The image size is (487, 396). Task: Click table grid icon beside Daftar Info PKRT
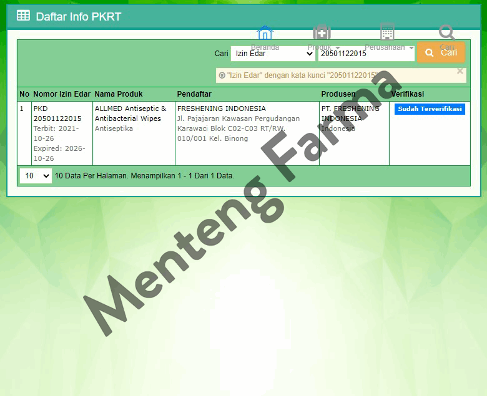(x=23, y=16)
